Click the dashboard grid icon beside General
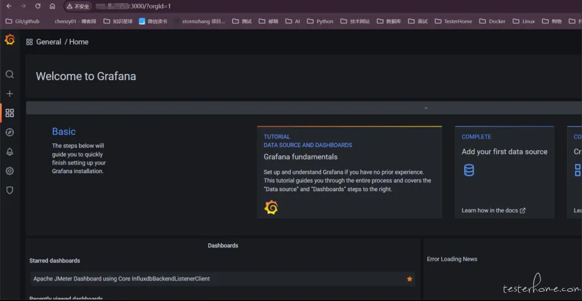Screen dimensions: 582x301 point(29,42)
